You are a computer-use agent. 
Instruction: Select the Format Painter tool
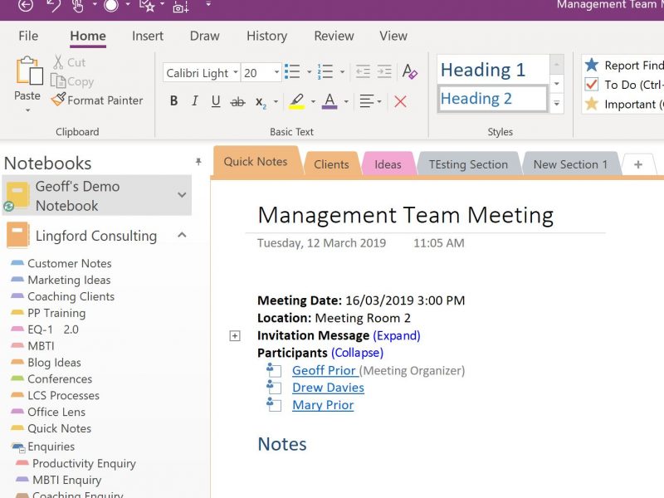point(97,100)
